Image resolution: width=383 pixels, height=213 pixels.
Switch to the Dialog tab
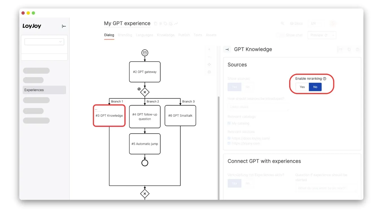(109, 35)
